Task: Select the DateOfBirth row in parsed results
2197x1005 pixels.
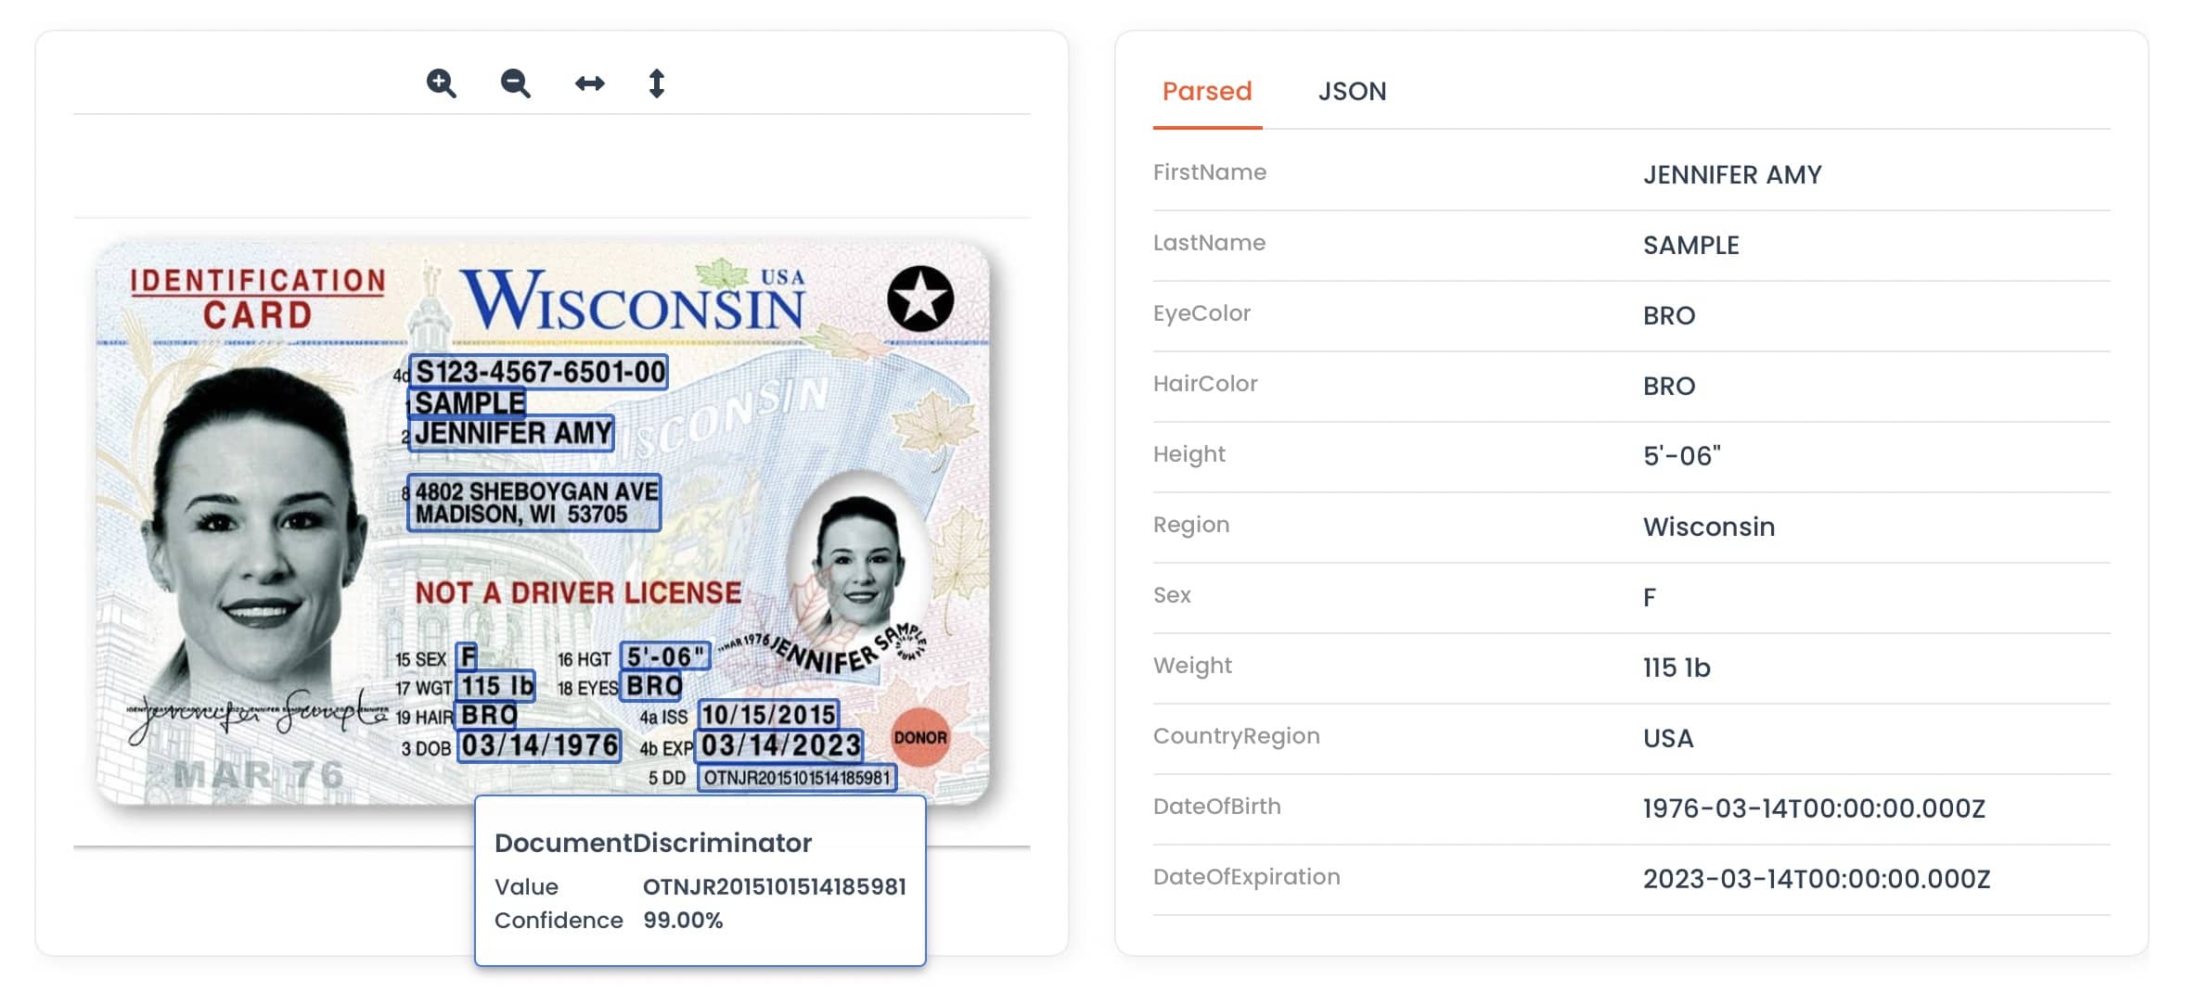Action: click(x=1631, y=808)
